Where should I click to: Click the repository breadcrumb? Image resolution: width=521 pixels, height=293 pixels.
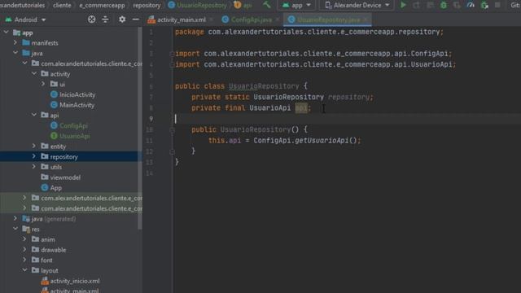pyautogui.click(x=147, y=5)
